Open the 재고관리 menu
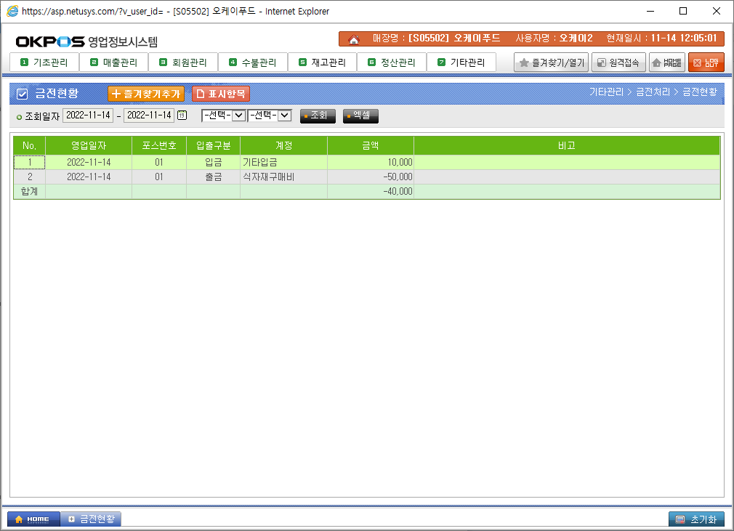 point(322,62)
